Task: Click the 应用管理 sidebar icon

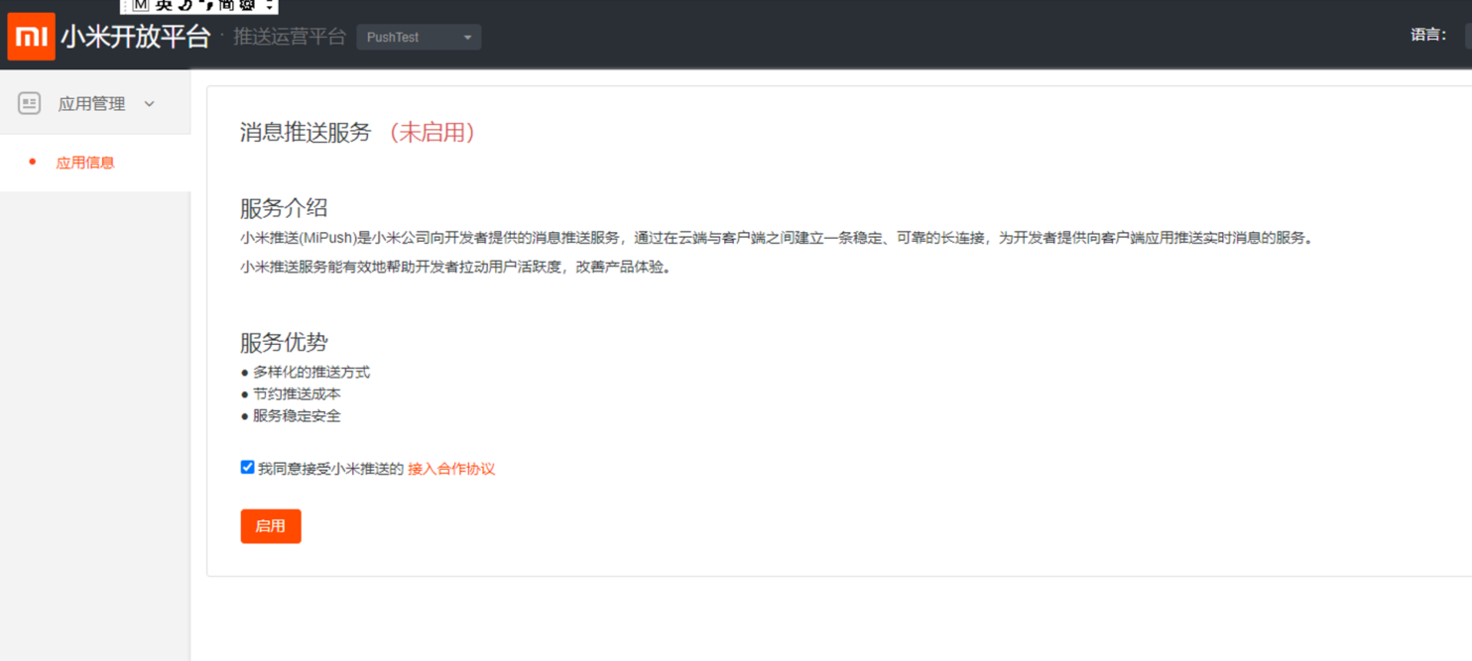Action: coord(30,103)
